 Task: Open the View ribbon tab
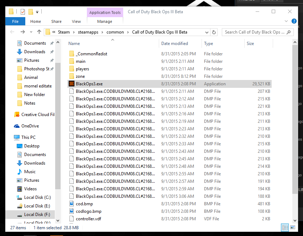76,21
